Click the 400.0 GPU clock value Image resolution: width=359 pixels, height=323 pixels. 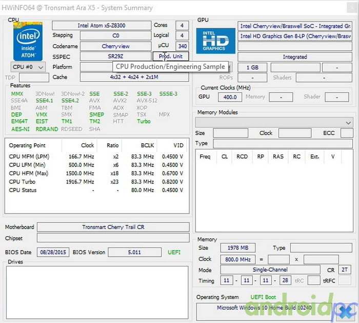coord(230,97)
